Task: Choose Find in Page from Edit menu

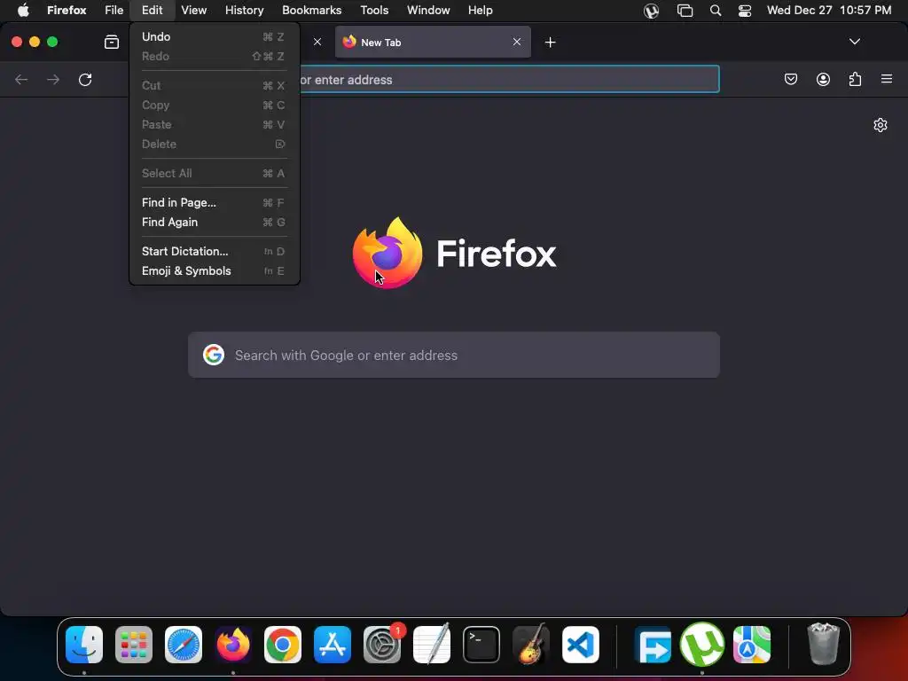Action: (215, 203)
